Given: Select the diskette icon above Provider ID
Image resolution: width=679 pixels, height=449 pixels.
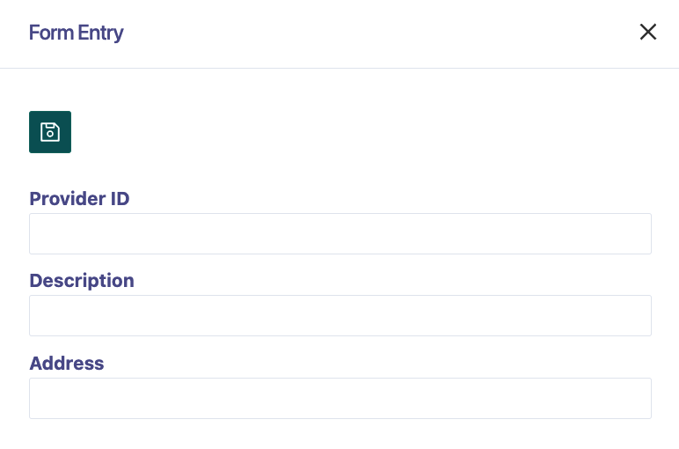Looking at the screenshot, I should coord(50,132).
